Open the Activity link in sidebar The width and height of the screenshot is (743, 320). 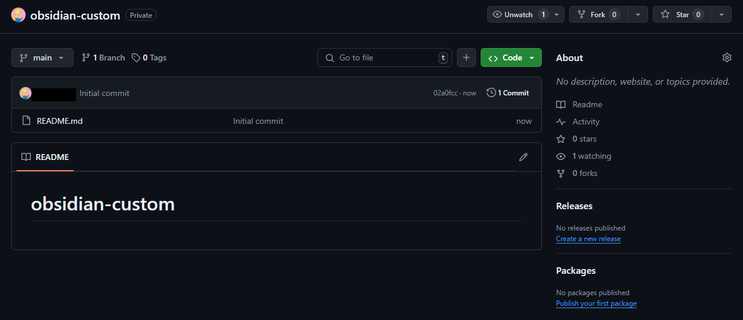point(578,121)
